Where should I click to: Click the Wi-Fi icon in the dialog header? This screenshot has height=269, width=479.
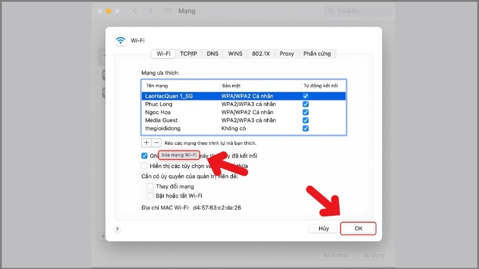(120, 40)
